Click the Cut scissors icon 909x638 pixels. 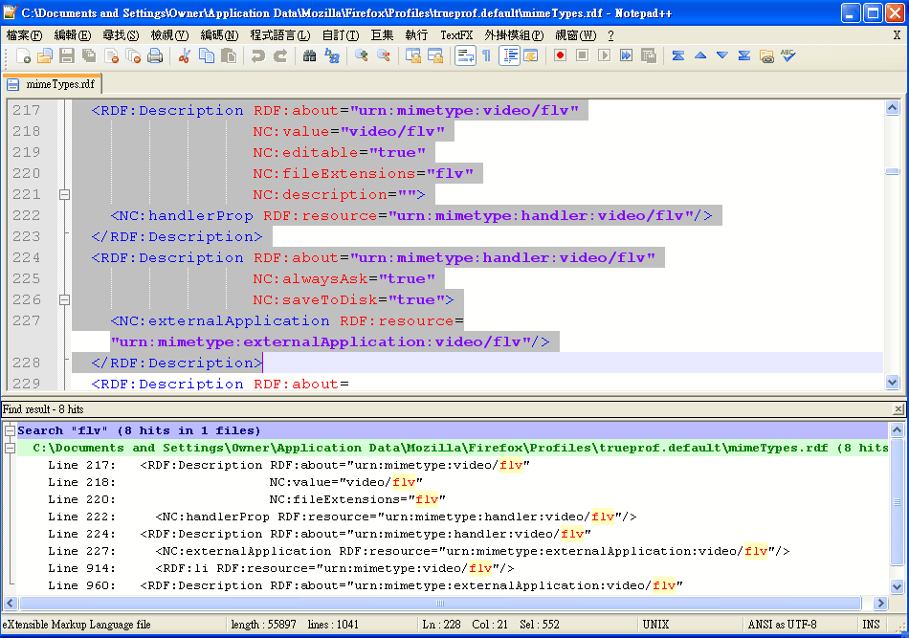(185, 55)
